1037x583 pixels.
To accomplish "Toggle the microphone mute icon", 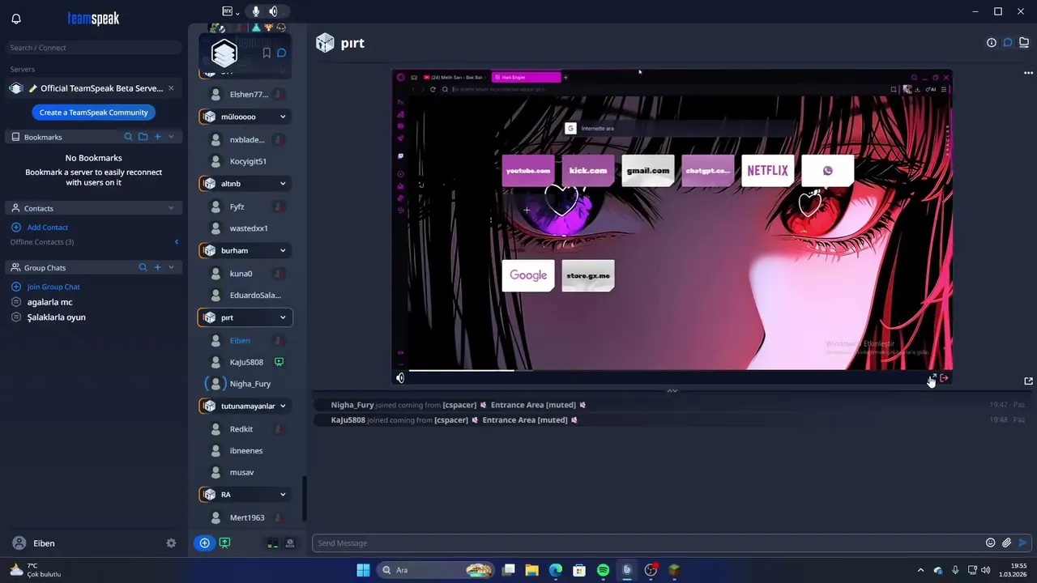I will (256, 11).
